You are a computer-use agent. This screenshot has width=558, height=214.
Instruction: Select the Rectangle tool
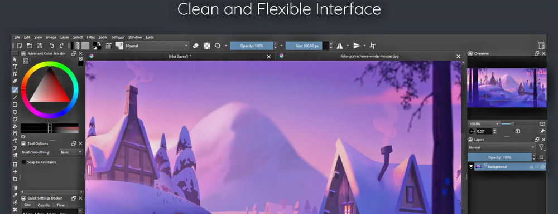(15, 104)
